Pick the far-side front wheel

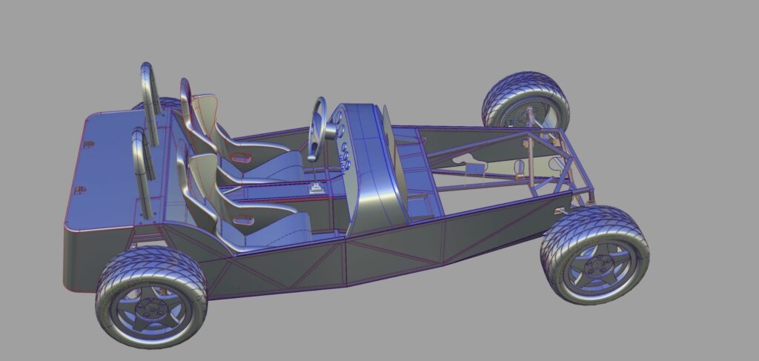pyautogui.click(x=526, y=100)
